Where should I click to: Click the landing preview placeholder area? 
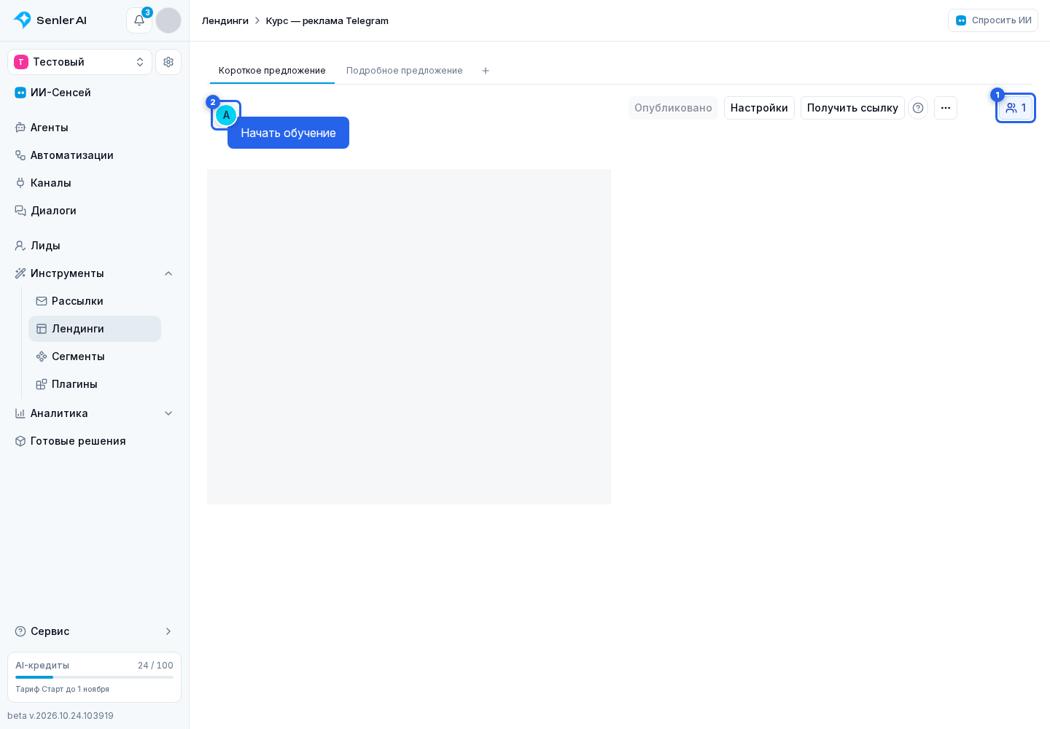point(409,337)
